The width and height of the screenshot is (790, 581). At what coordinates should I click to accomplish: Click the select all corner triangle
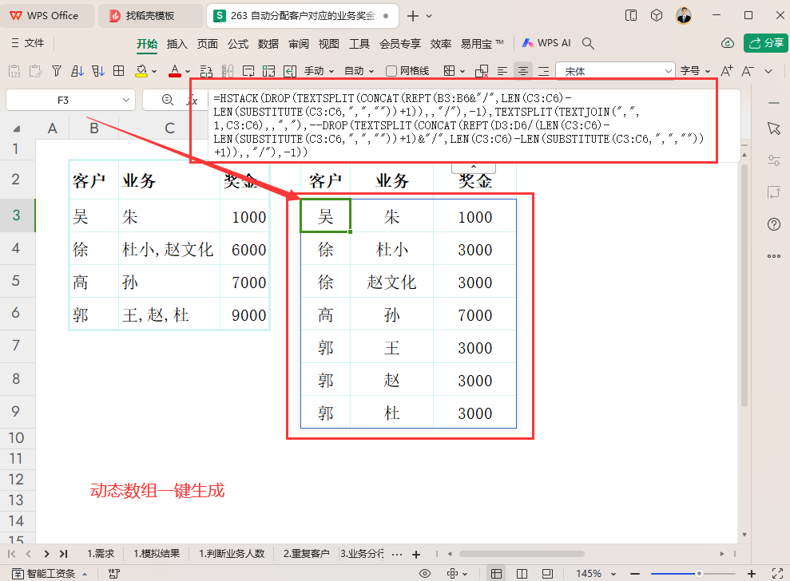[x=17, y=128]
